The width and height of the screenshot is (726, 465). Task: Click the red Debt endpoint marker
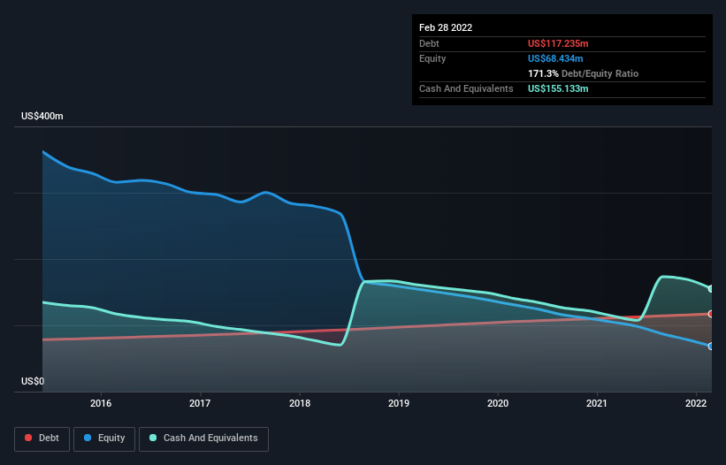(x=711, y=314)
